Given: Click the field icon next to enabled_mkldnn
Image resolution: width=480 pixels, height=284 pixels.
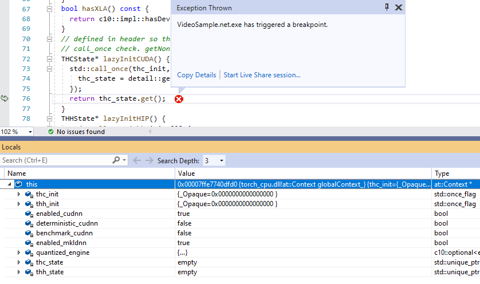Looking at the screenshot, I should [x=29, y=243].
